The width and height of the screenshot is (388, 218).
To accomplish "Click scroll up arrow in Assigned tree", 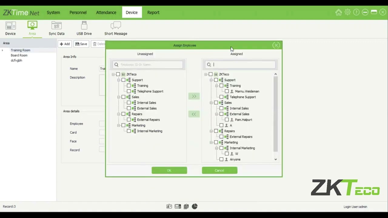I will tap(276, 74).
